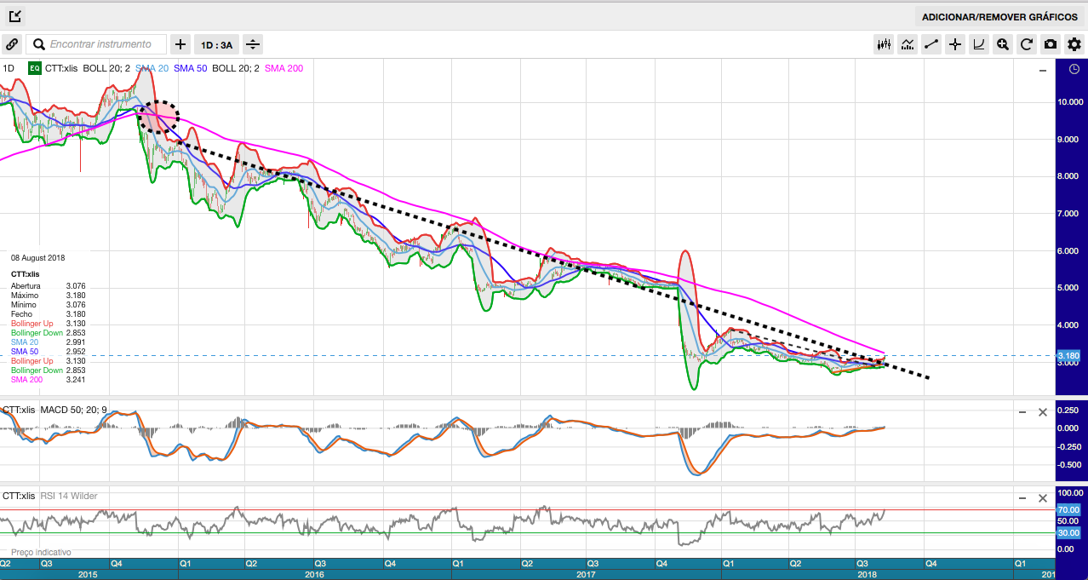Open the candlestick chart type selector
Viewport: 1088px width, 580px height.
pyautogui.click(x=884, y=44)
